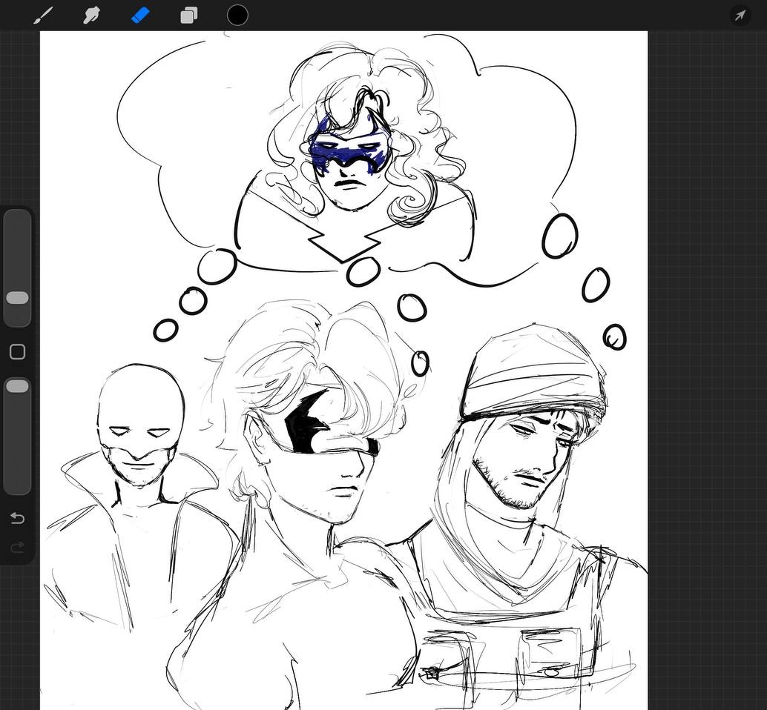The image size is (767, 710).
Task: Select the Smudge tool
Action: click(x=91, y=16)
